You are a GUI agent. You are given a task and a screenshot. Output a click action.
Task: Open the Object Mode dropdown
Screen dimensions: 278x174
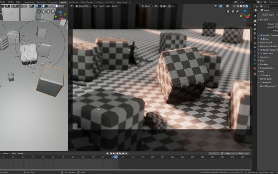point(83,6)
